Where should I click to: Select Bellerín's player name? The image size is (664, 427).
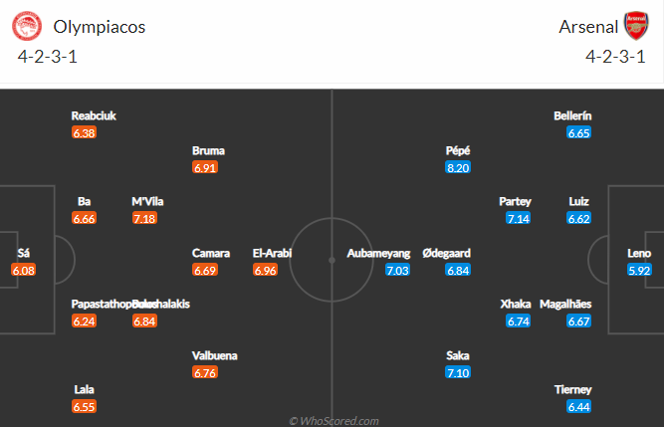(572, 115)
